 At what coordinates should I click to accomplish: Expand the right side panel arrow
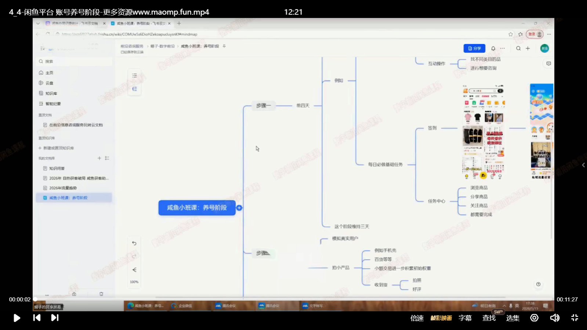pos(583,165)
